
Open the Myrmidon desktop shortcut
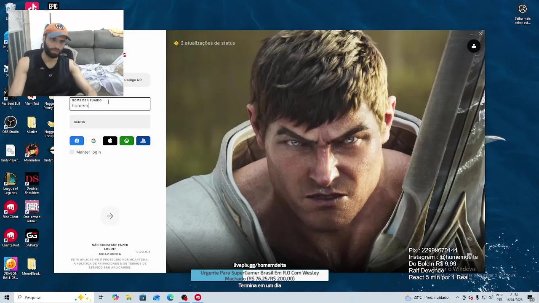(32, 154)
